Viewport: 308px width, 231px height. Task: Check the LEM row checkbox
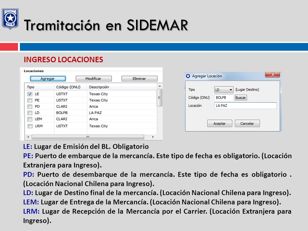pyautogui.click(x=30, y=119)
